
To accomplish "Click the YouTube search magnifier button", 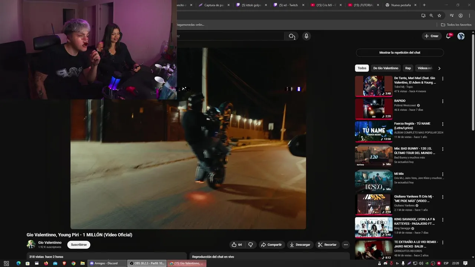I will [292, 36].
